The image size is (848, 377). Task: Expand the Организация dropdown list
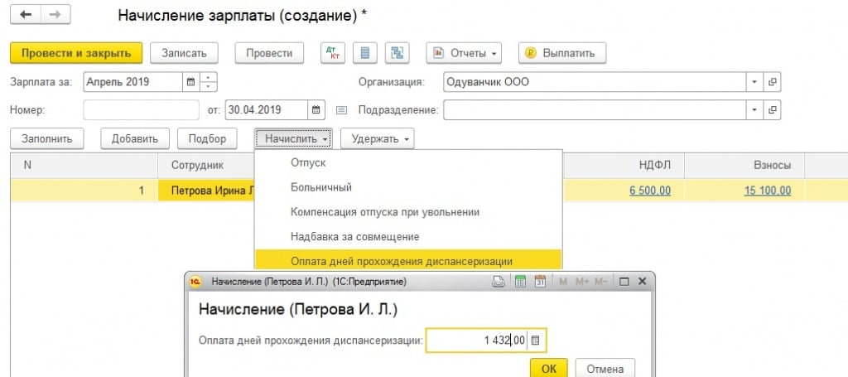pos(754,82)
